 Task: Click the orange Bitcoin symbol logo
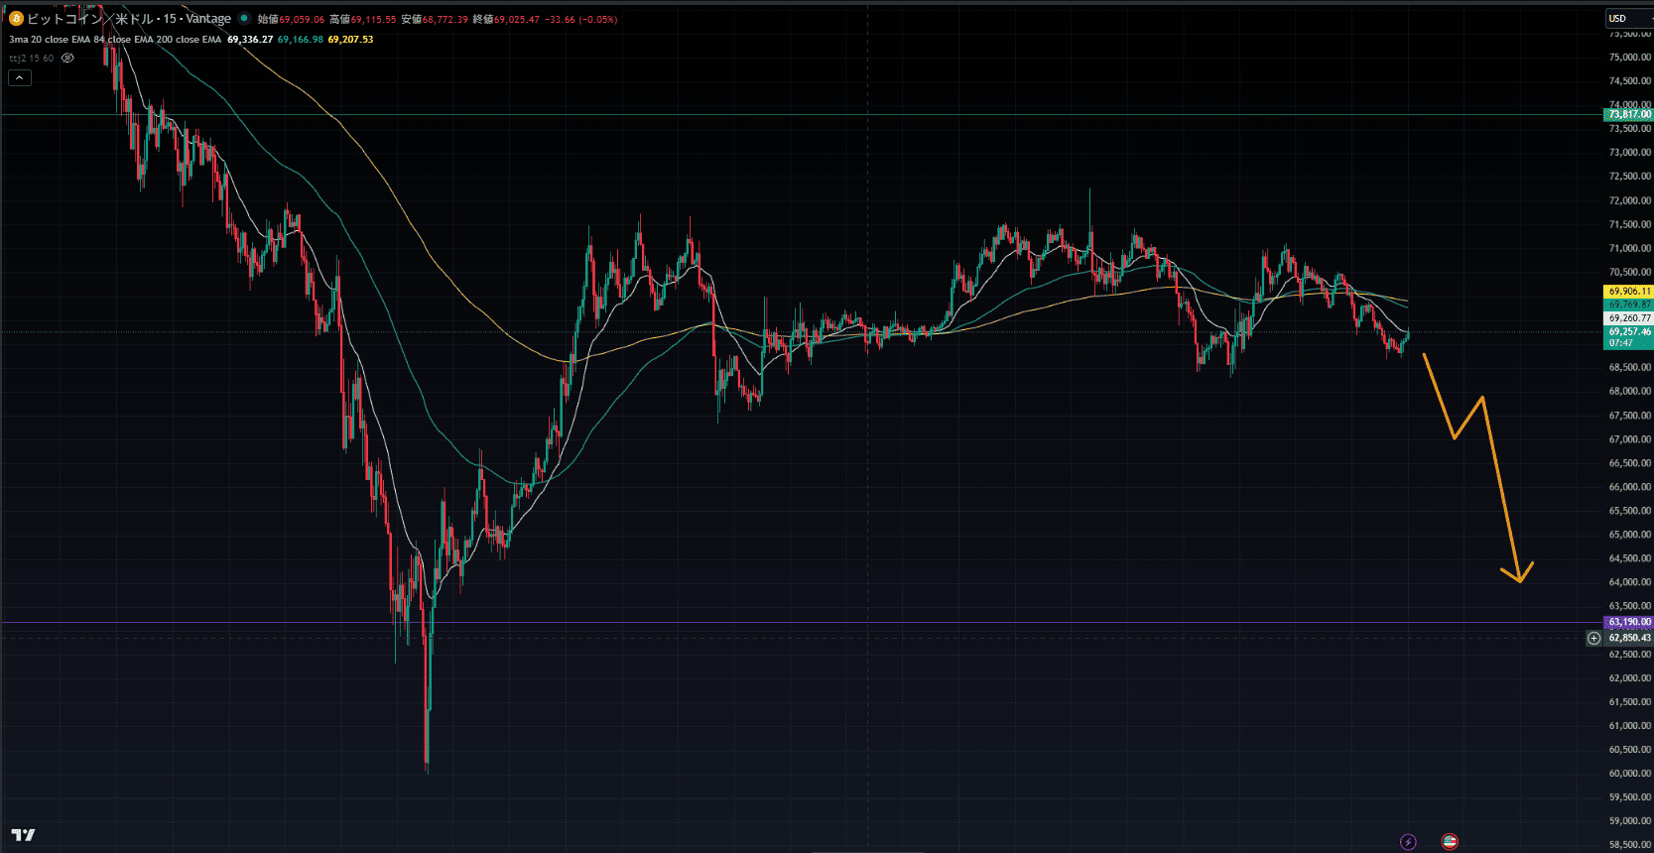pyautogui.click(x=16, y=19)
